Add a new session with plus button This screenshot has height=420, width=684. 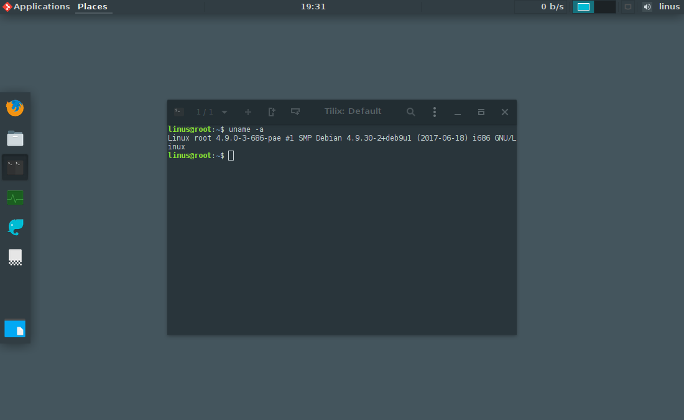pyautogui.click(x=247, y=112)
